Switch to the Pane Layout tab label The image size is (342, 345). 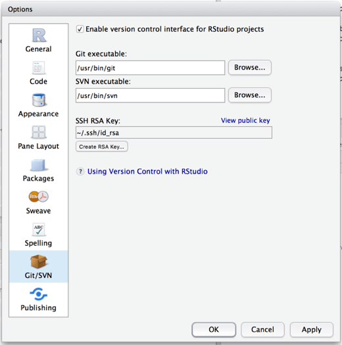(38, 146)
